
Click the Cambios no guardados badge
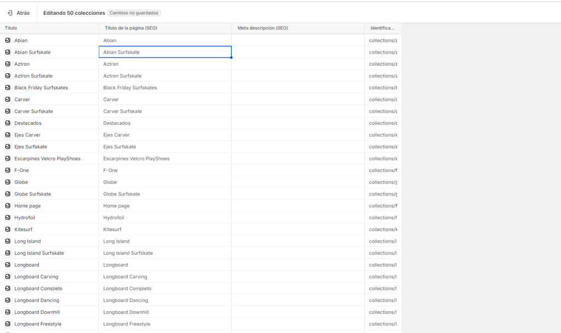[x=134, y=13]
